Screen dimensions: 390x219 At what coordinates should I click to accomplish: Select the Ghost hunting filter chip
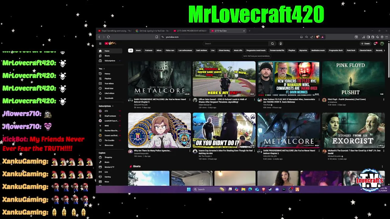click(x=224, y=50)
